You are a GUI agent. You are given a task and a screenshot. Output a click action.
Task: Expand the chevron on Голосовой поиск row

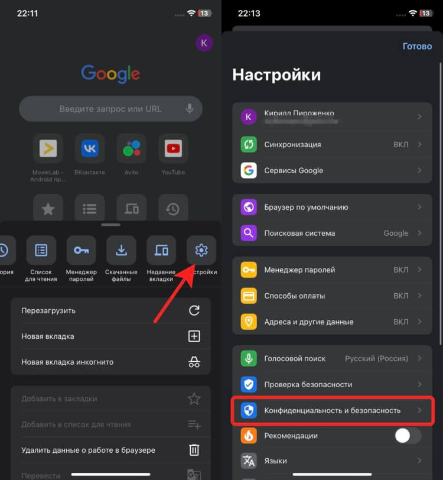pyautogui.click(x=419, y=358)
